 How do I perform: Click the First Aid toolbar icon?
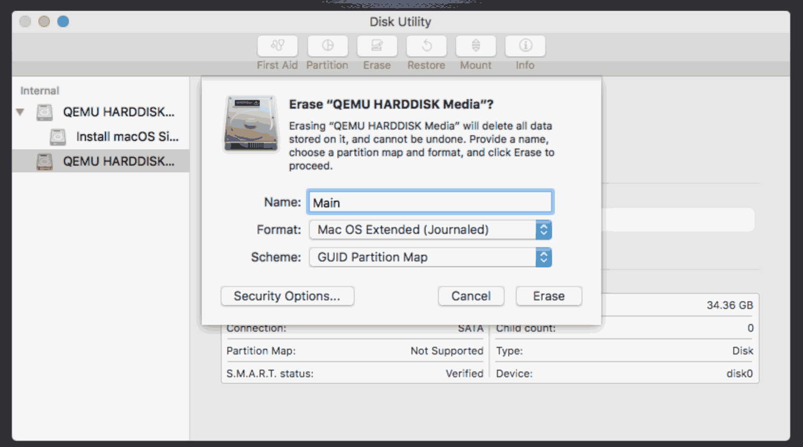click(x=278, y=46)
